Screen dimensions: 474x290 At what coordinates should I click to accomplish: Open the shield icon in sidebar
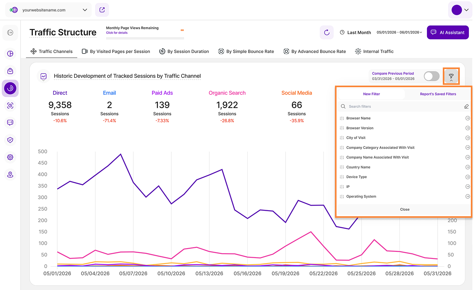[10, 140]
